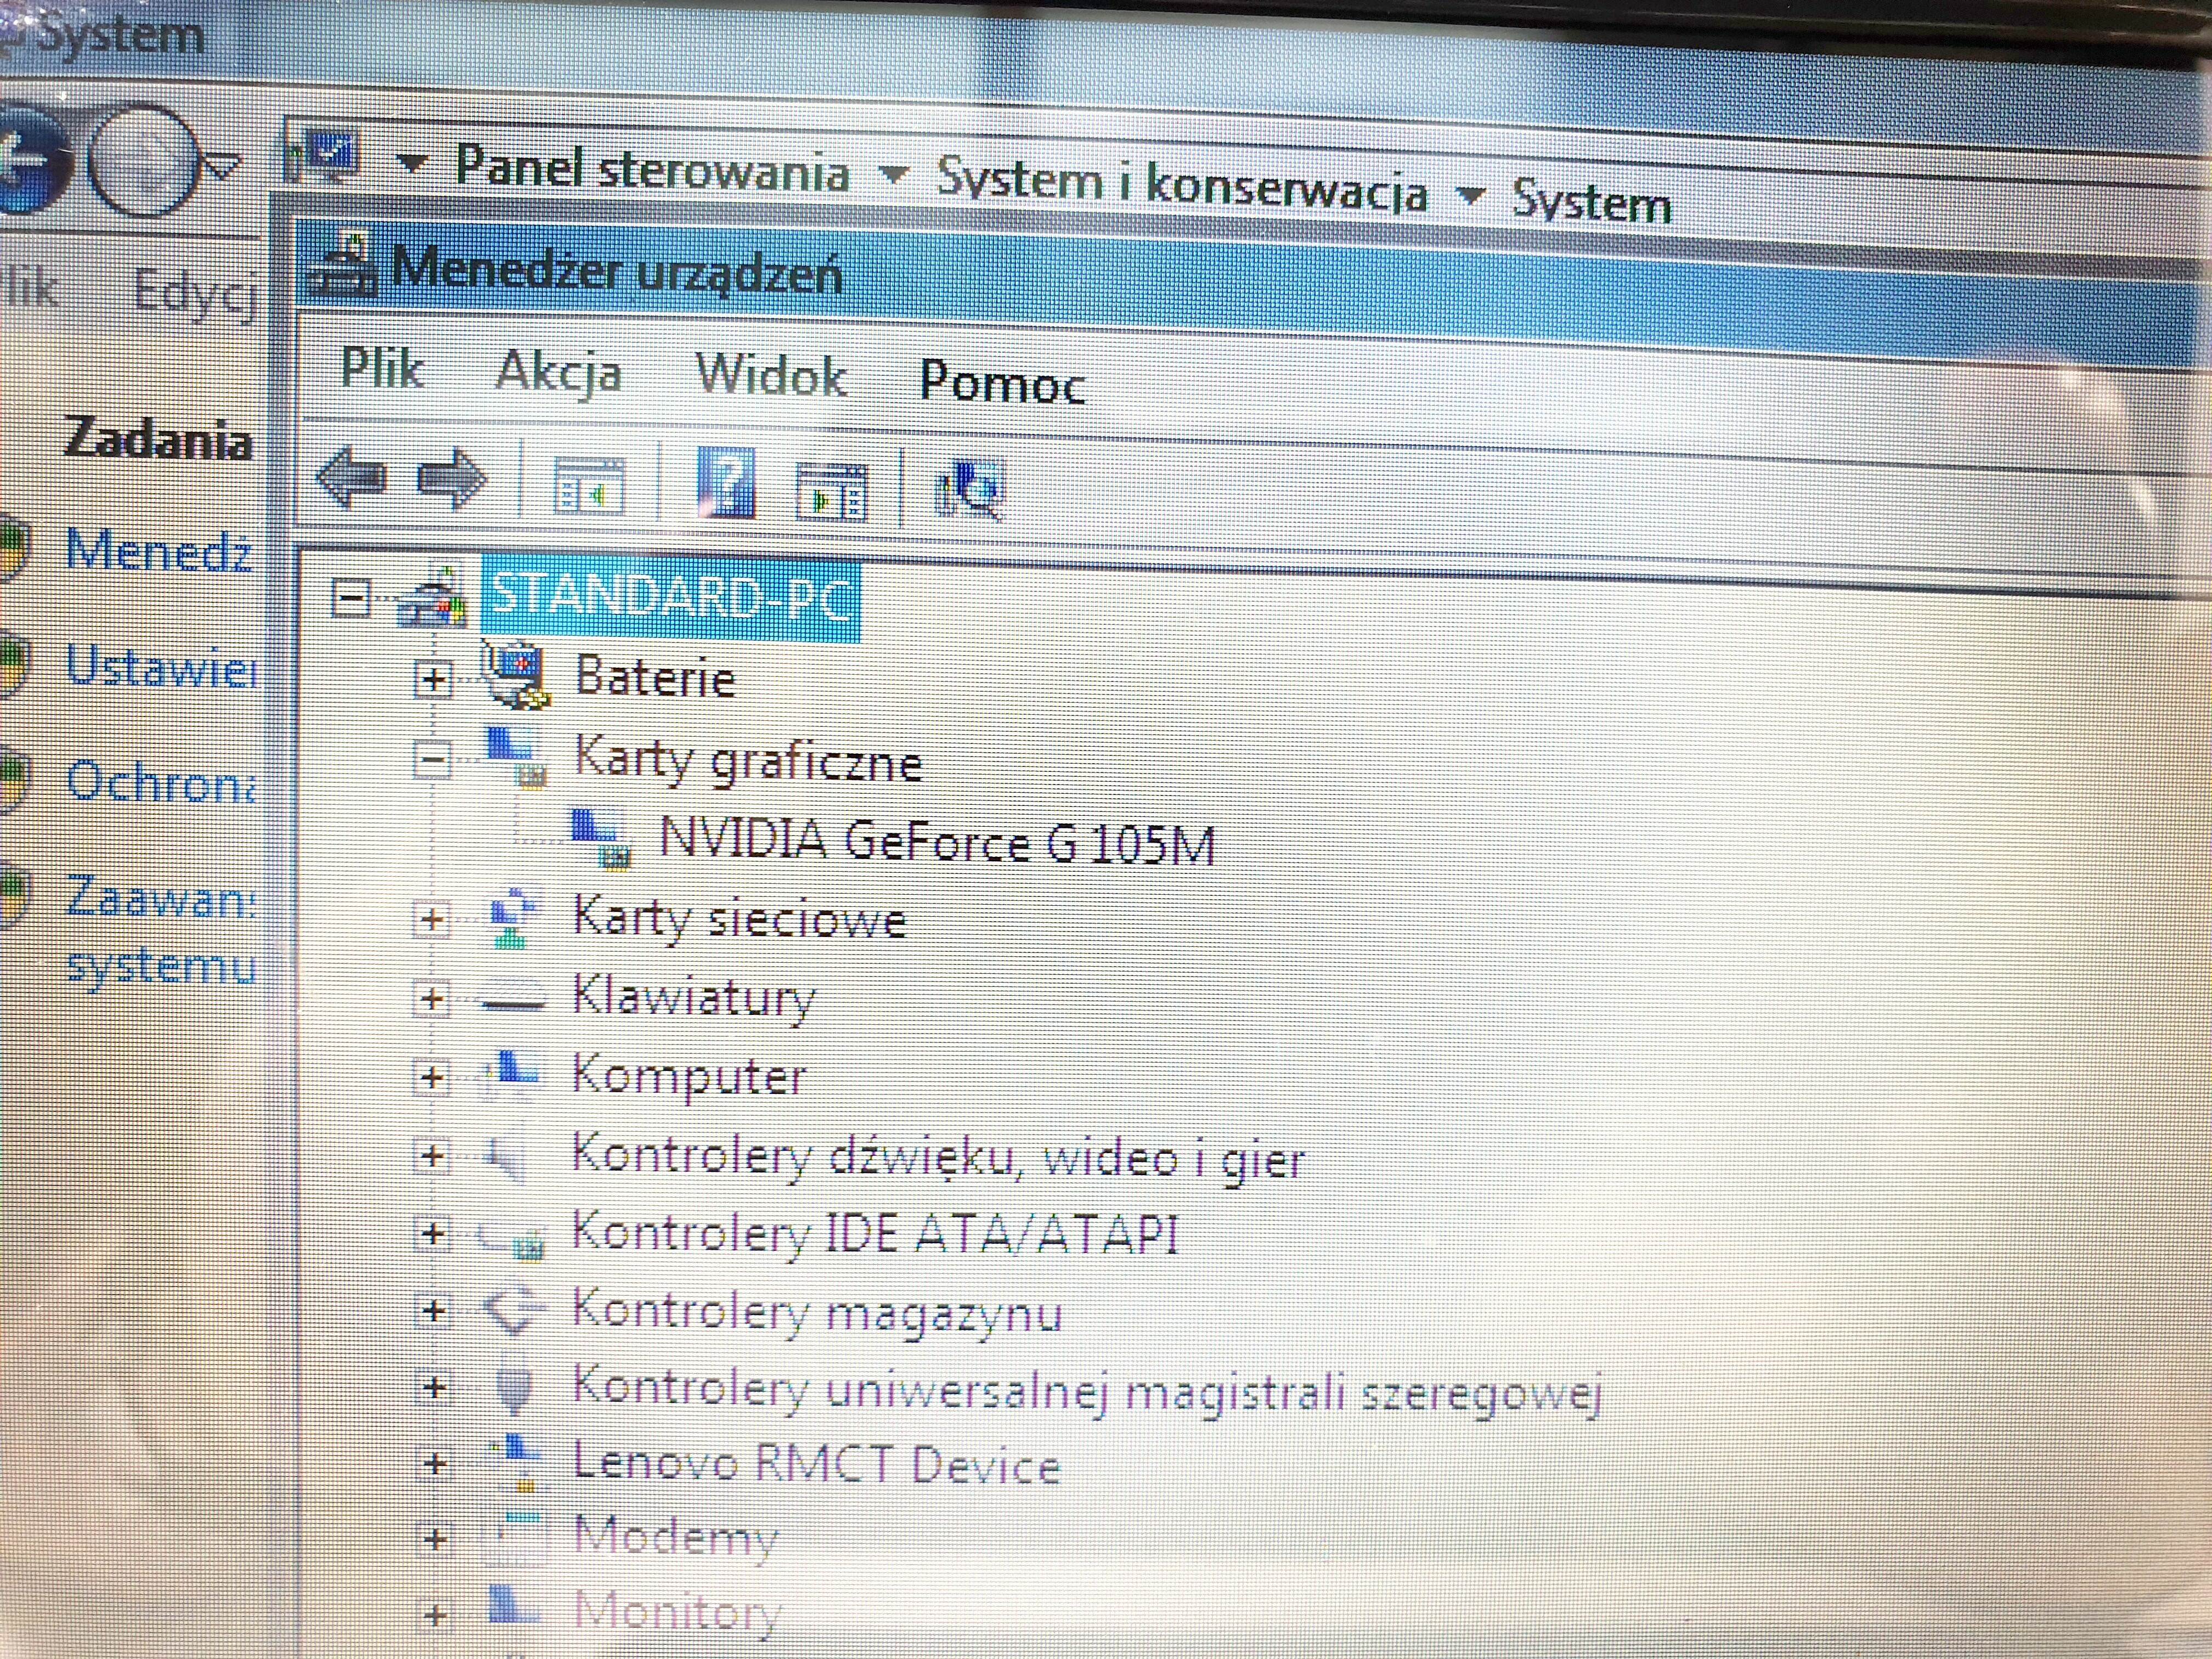Expand the Klawiatury node
This screenshot has width=2212, height=1659.
click(432, 998)
